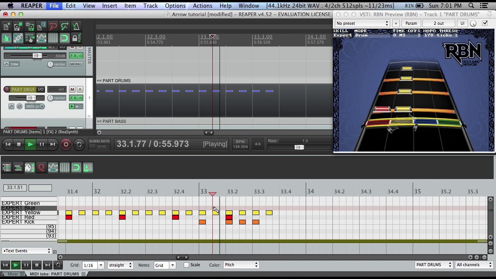The image size is (496, 279).
Task: Click the Redo toolbar icon
Action: [x=64, y=26]
